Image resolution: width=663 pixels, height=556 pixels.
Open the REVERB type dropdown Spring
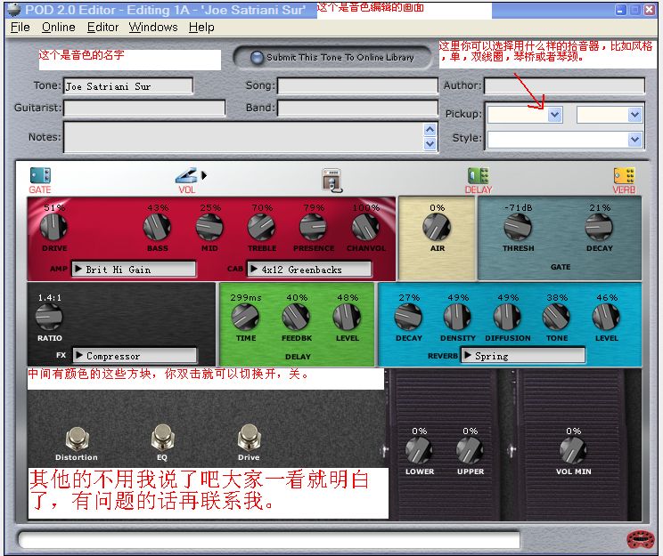coord(523,356)
